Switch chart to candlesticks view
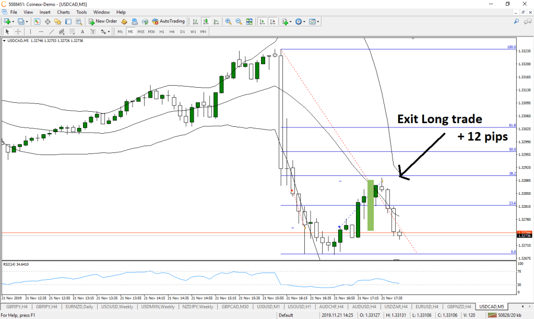 pos(206,21)
